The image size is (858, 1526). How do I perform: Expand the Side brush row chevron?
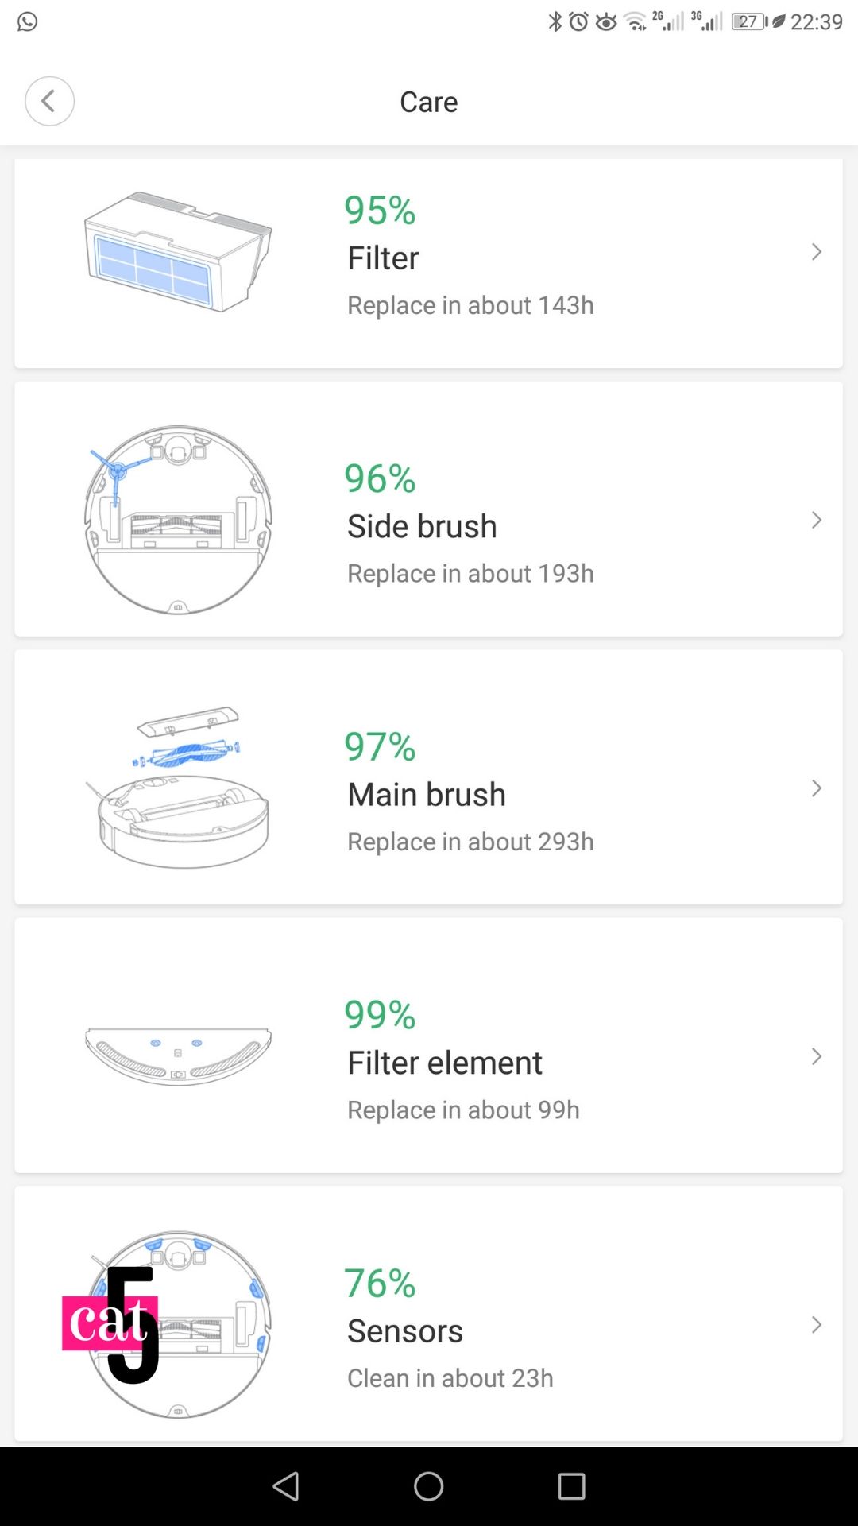816,520
